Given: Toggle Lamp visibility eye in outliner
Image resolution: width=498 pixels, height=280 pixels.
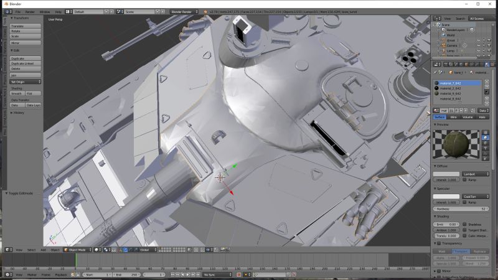Looking at the screenshot, I should pos(479,50).
